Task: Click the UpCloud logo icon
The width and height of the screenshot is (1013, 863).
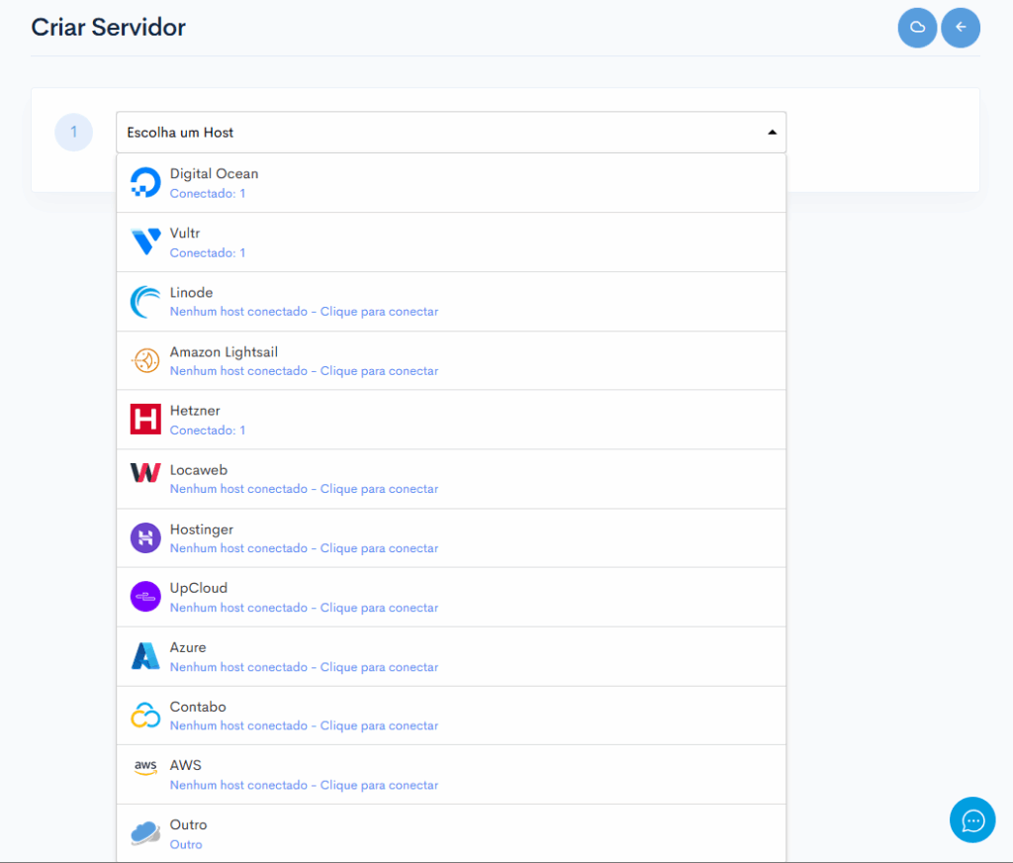Action: click(x=145, y=597)
